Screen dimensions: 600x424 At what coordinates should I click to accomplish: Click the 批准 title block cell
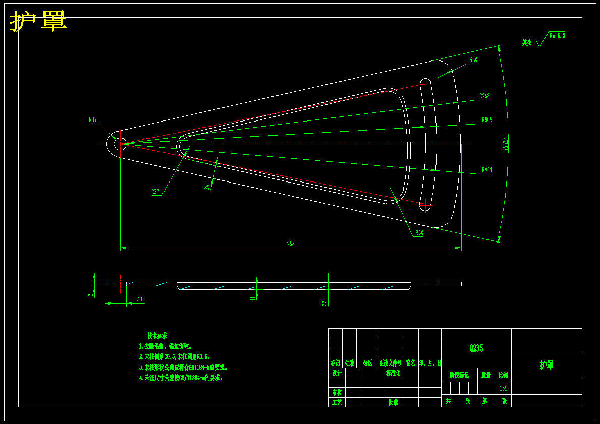393,402
